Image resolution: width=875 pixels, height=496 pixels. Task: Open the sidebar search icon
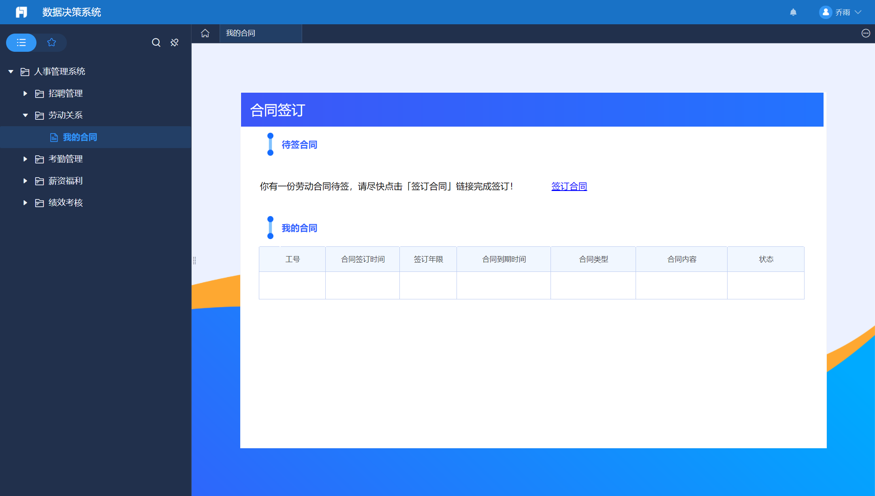point(156,42)
